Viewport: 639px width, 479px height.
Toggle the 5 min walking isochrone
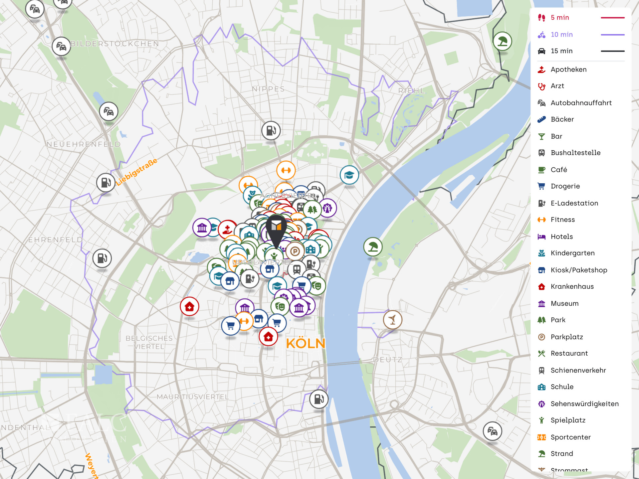[x=560, y=18]
